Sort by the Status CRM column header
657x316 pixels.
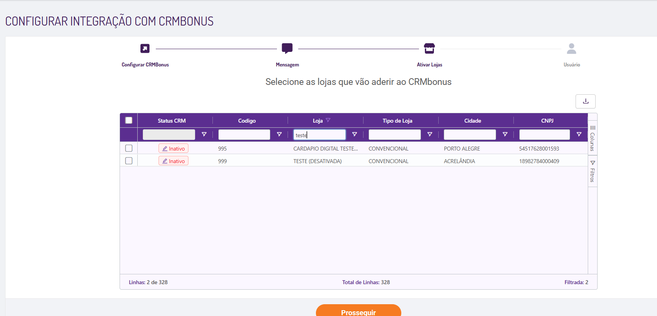point(172,121)
